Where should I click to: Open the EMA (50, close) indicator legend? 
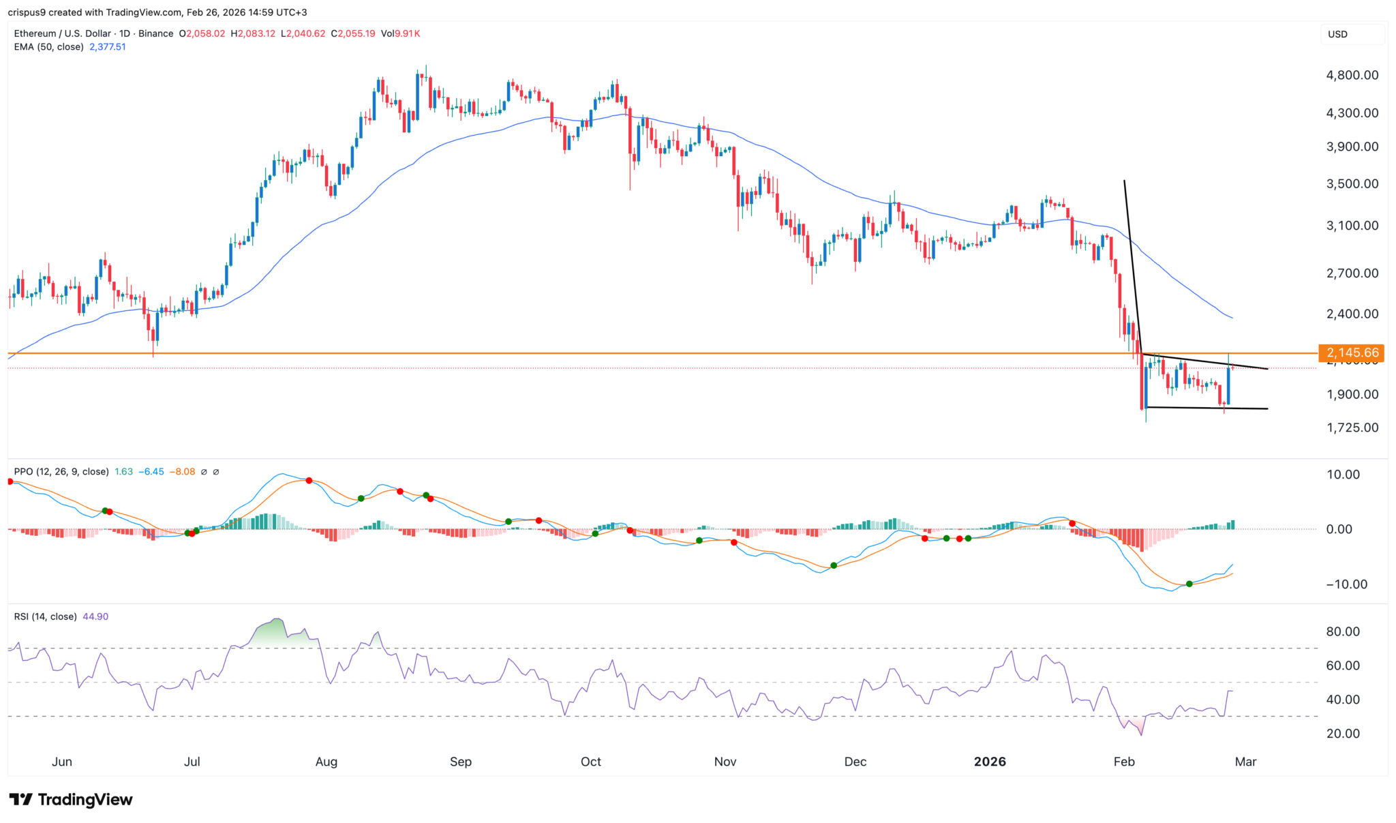pyautogui.click(x=49, y=47)
